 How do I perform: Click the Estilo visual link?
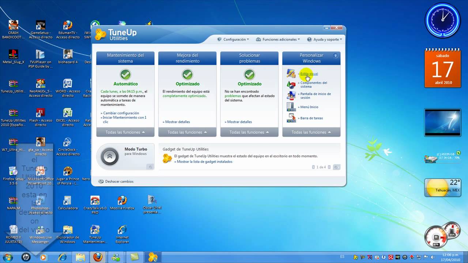coord(309,74)
